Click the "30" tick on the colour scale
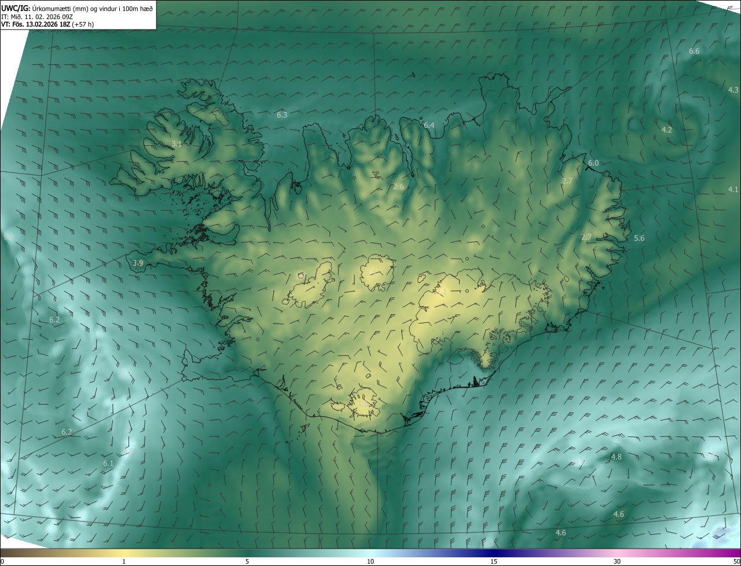The height and width of the screenshot is (566, 741). (617, 562)
